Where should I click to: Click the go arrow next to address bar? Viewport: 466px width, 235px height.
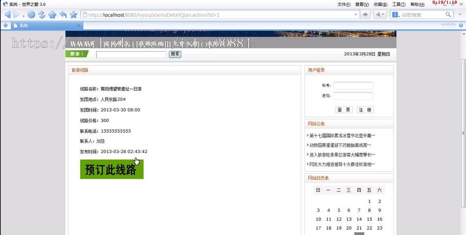[x=365, y=14]
